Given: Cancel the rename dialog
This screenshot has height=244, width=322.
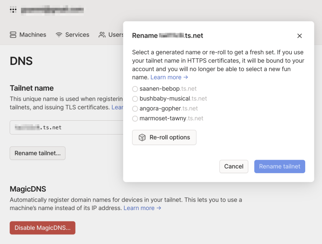Looking at the screenshot, I should [x=234, y=166].
